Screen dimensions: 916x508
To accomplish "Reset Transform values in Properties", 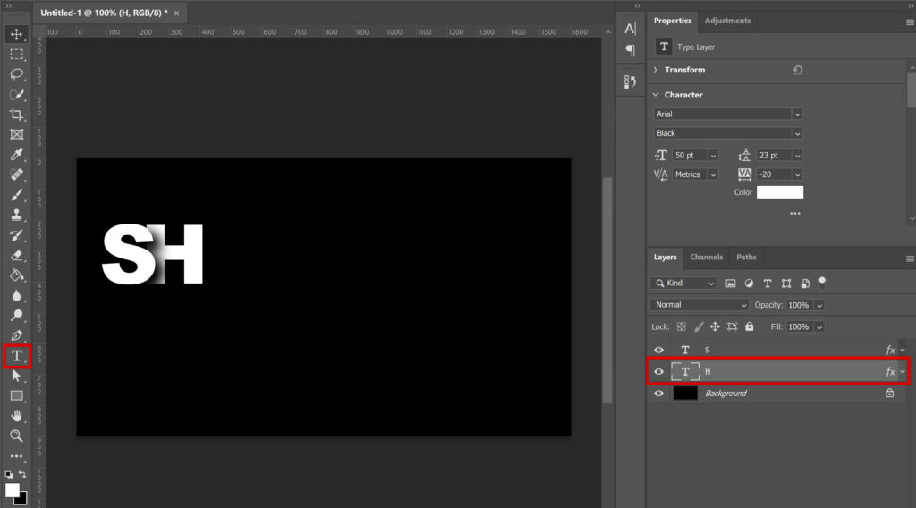I will click(x=797, y=70).
